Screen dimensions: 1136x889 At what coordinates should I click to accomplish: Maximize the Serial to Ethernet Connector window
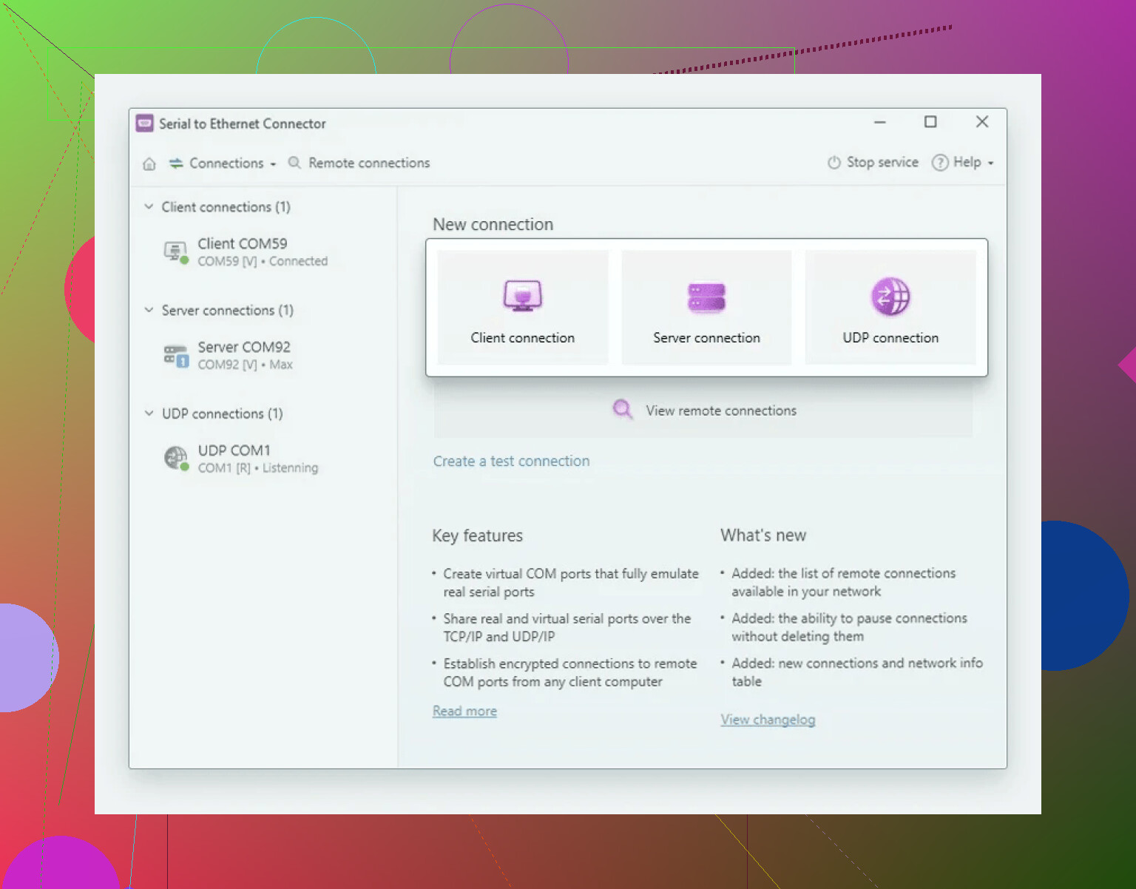[930, 122]
